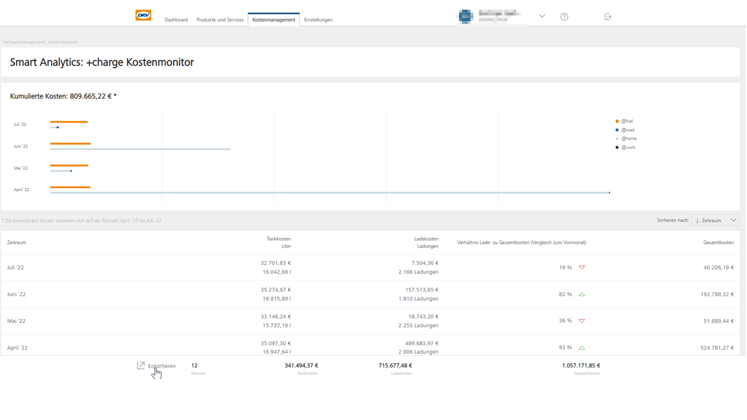Click the green up triangle for April '22
The width and height of the screenshot is (747, 420).
(x=582, y=348)
